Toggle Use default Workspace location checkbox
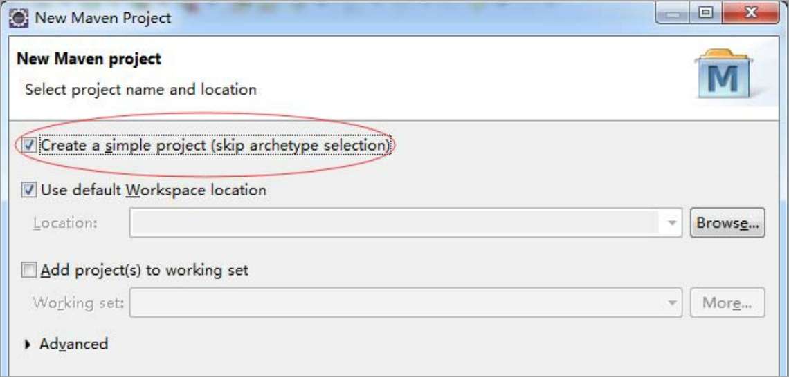The height and width of the screenshot is (377, 789). pyautogui.click(x=30, y=191)
